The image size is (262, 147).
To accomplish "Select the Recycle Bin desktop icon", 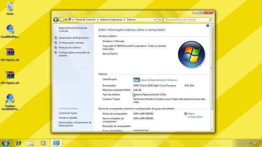I will click(10, 8).
